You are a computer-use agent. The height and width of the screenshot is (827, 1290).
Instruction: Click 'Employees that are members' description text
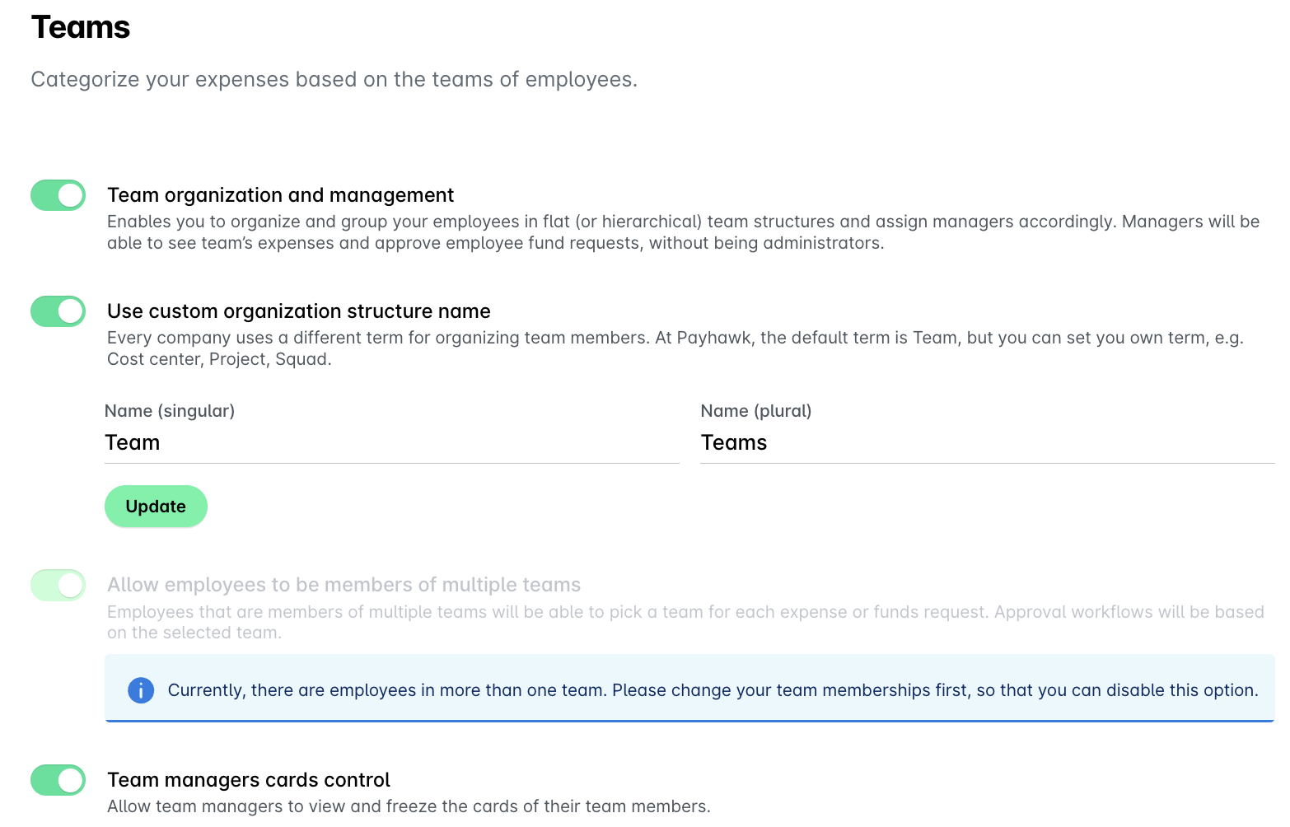(685, 622)
